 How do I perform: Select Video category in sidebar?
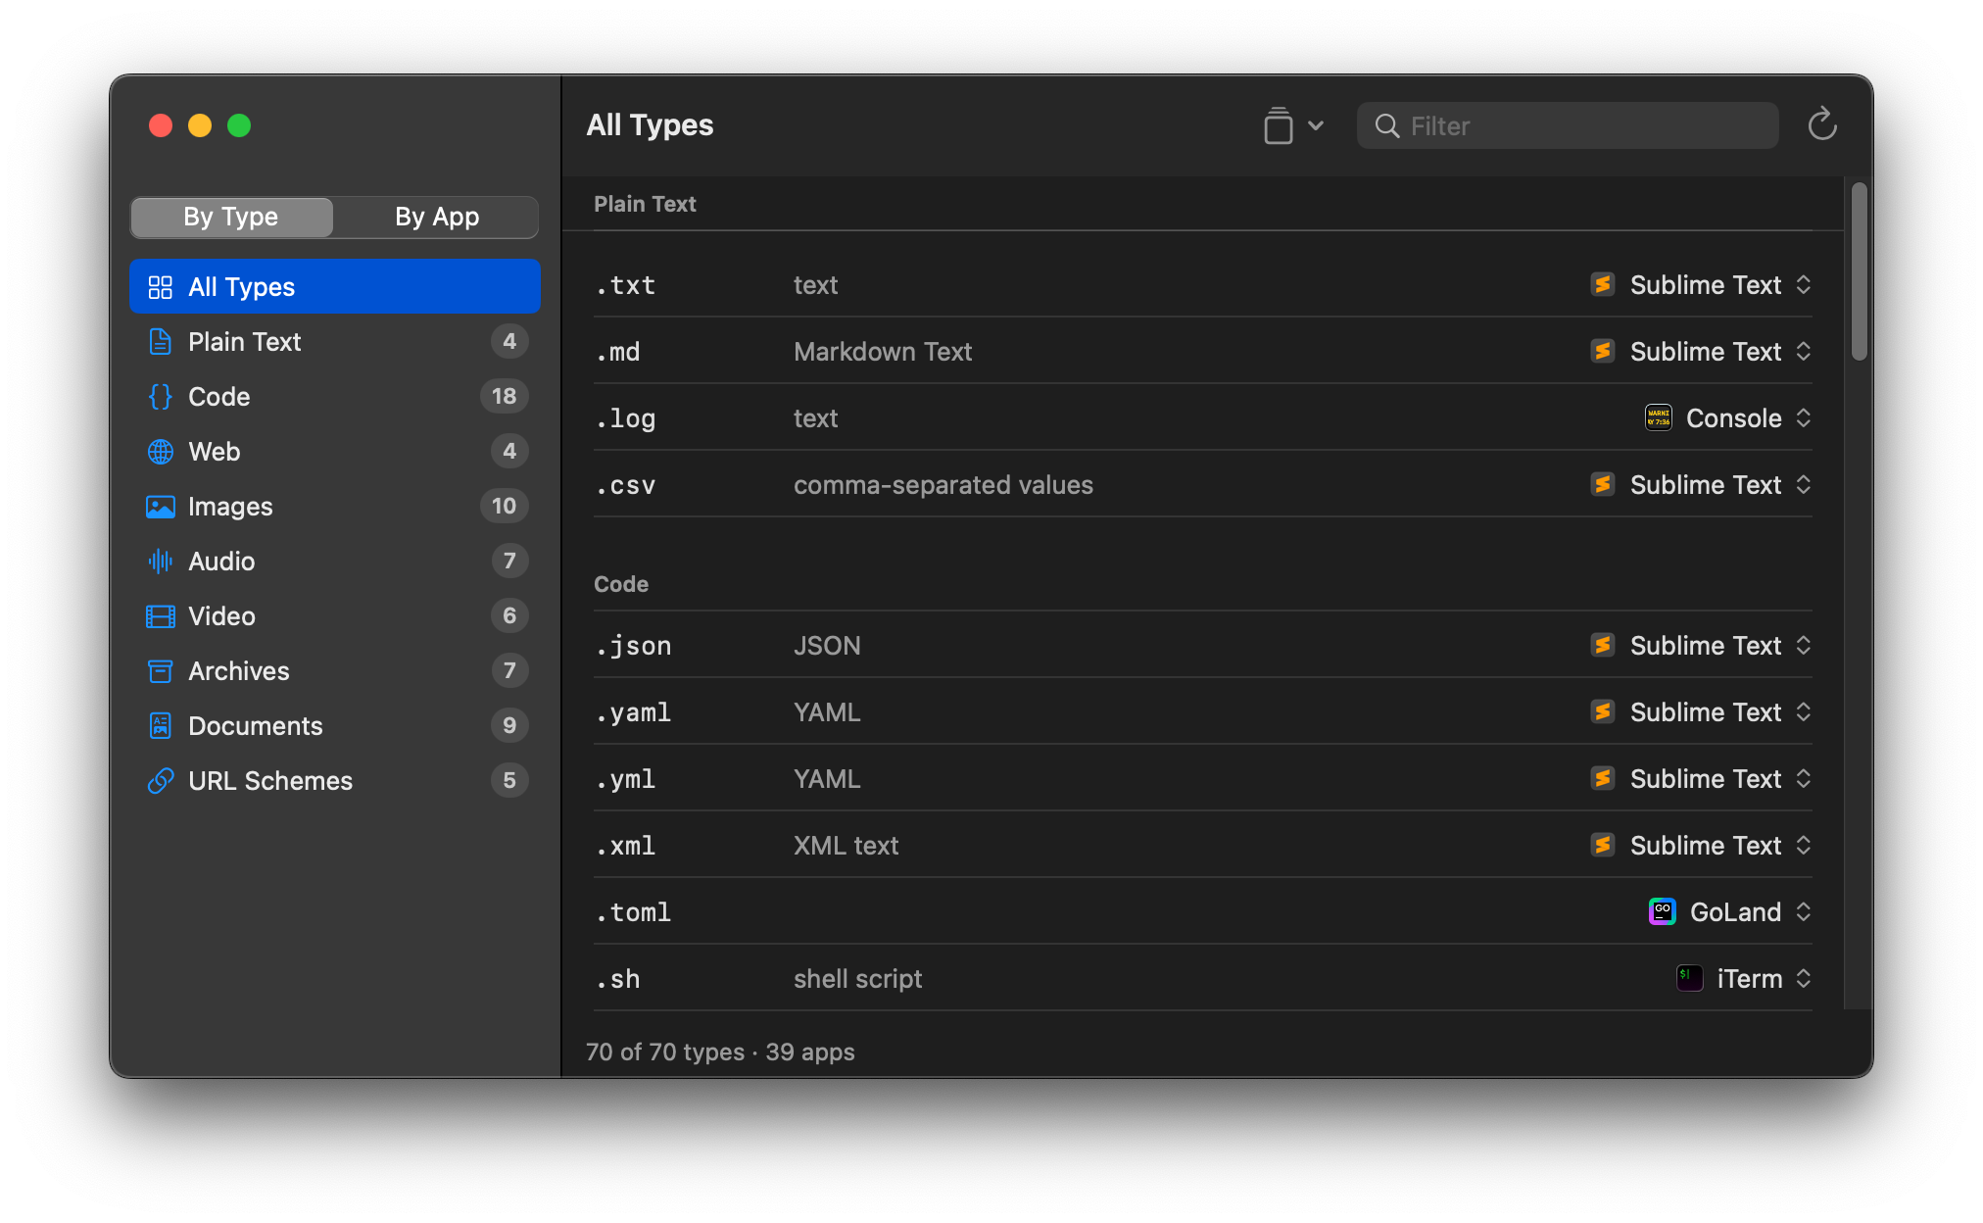click(335, 616)
